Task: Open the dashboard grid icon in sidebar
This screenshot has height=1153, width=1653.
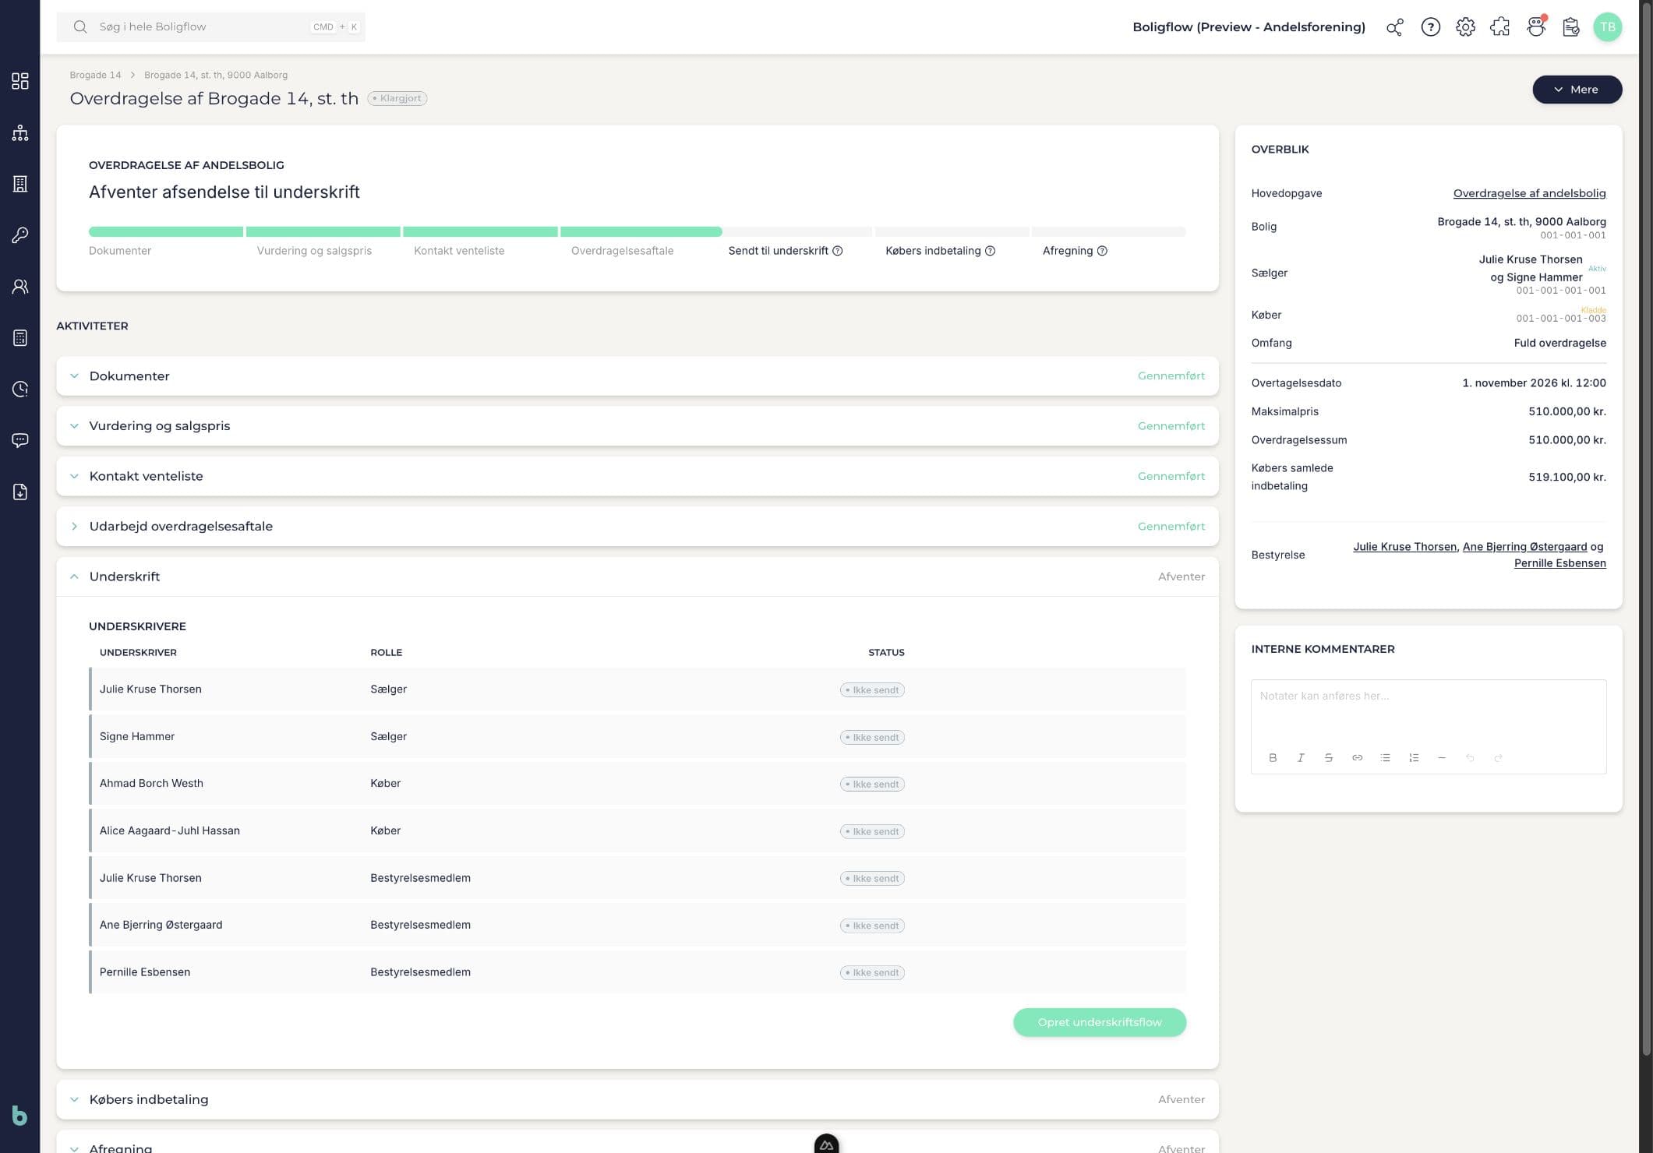Action: tap(20, 81)
